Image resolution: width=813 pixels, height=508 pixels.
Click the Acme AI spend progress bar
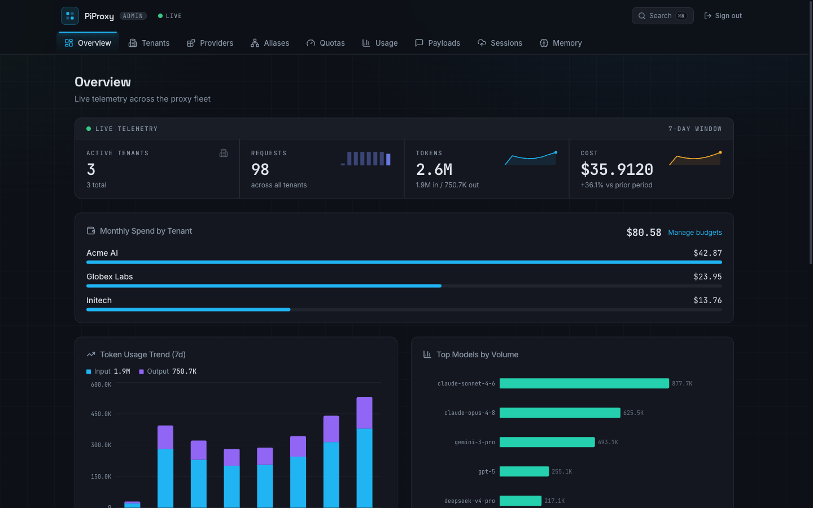[x=404, y=262]
